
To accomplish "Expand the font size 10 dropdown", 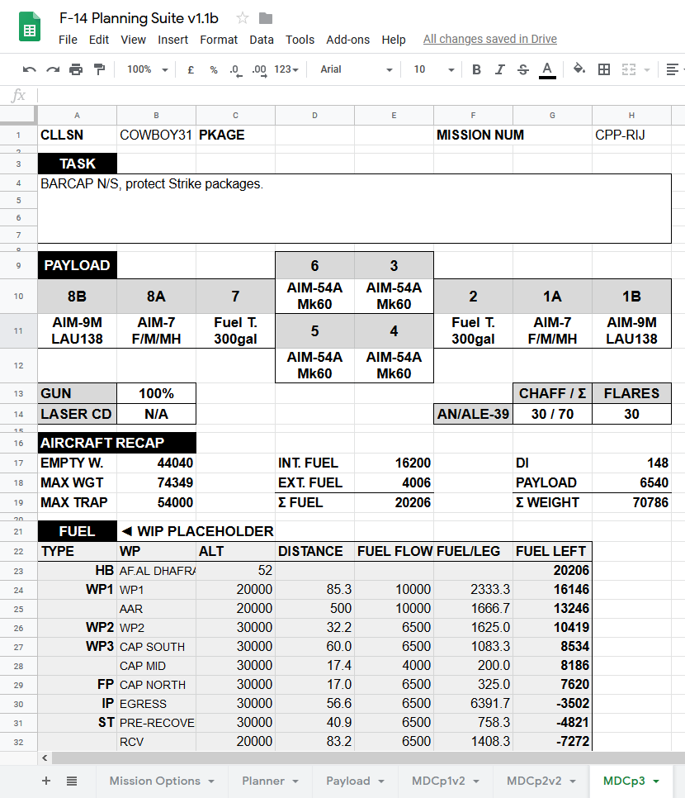I will point(433,69).
